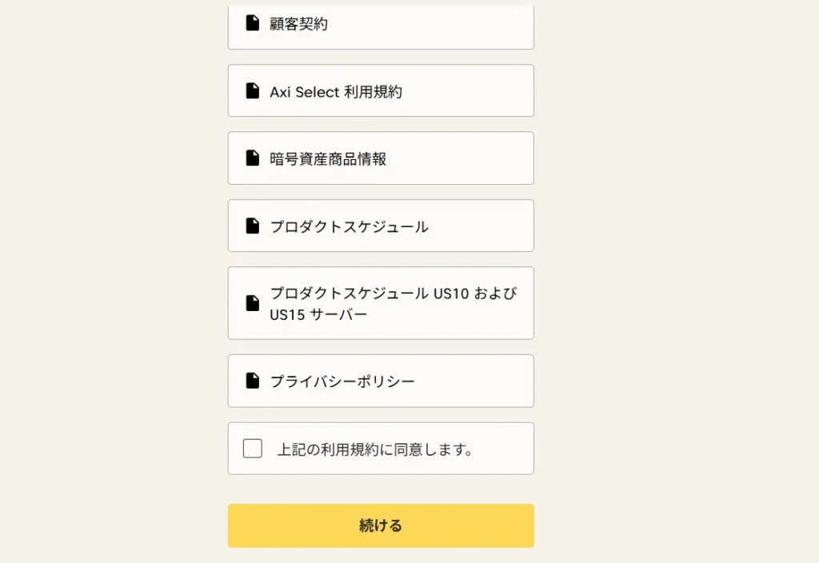View the プロダクトスケジュール US10 サーバー document
This screenshot has width=819, height=563.
(381, 304)
